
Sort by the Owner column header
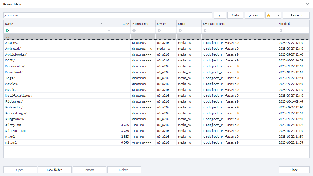tap(166, 24)
